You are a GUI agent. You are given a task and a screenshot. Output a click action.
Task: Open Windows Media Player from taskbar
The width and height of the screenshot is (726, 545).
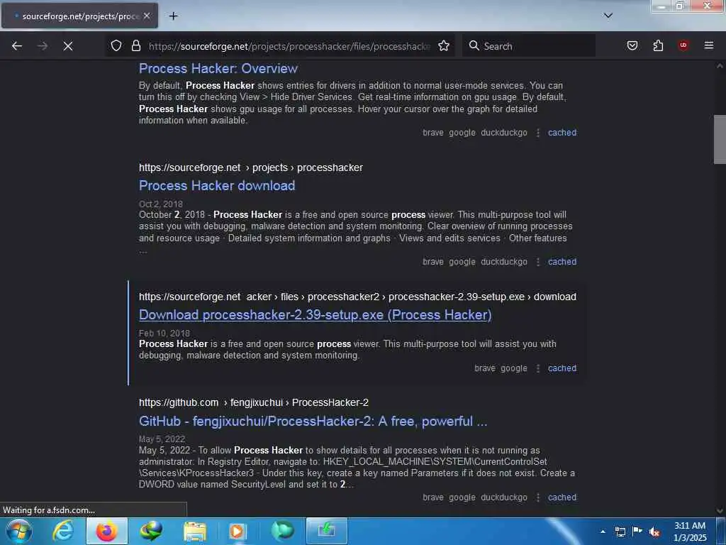point(238,531)
